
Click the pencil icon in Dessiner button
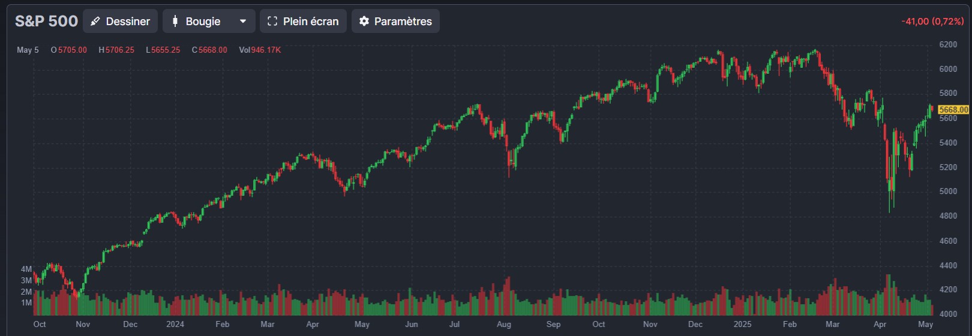coord(95,22)
